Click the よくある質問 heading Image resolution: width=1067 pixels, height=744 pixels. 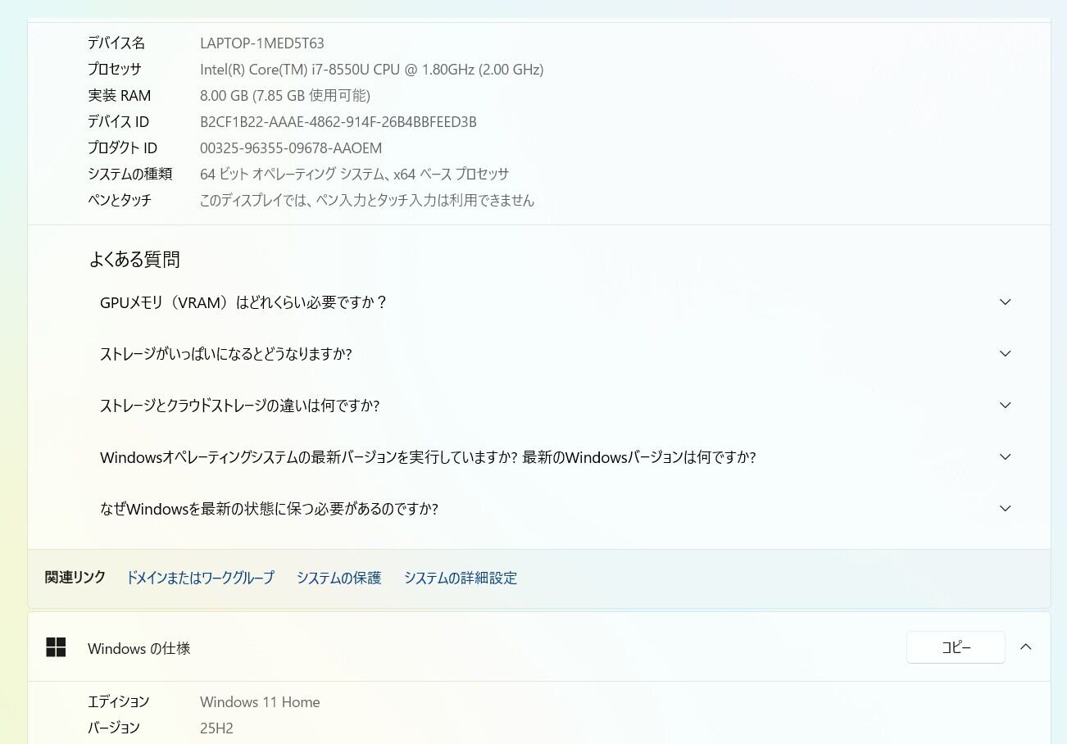(x=134, y=260)
